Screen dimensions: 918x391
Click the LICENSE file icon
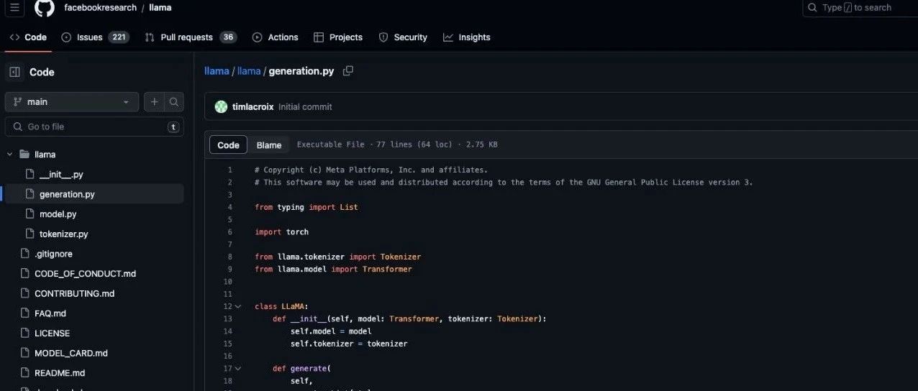pyautogui.click(x=24, y=333)
